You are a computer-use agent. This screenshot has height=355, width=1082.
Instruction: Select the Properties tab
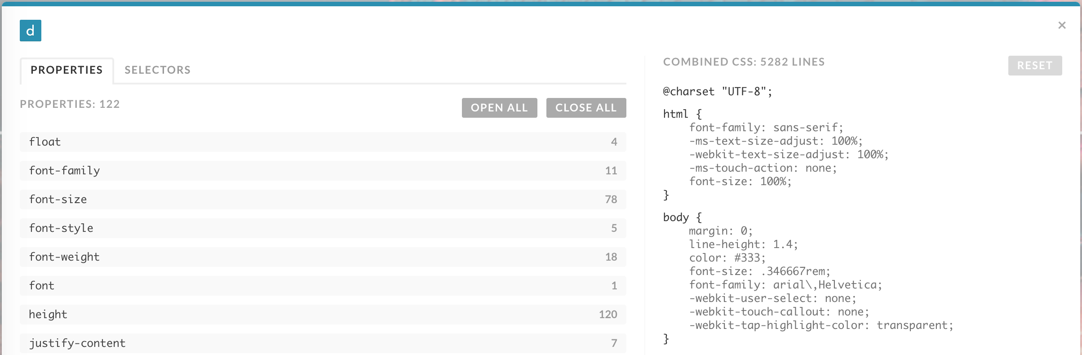coord(67,70)
